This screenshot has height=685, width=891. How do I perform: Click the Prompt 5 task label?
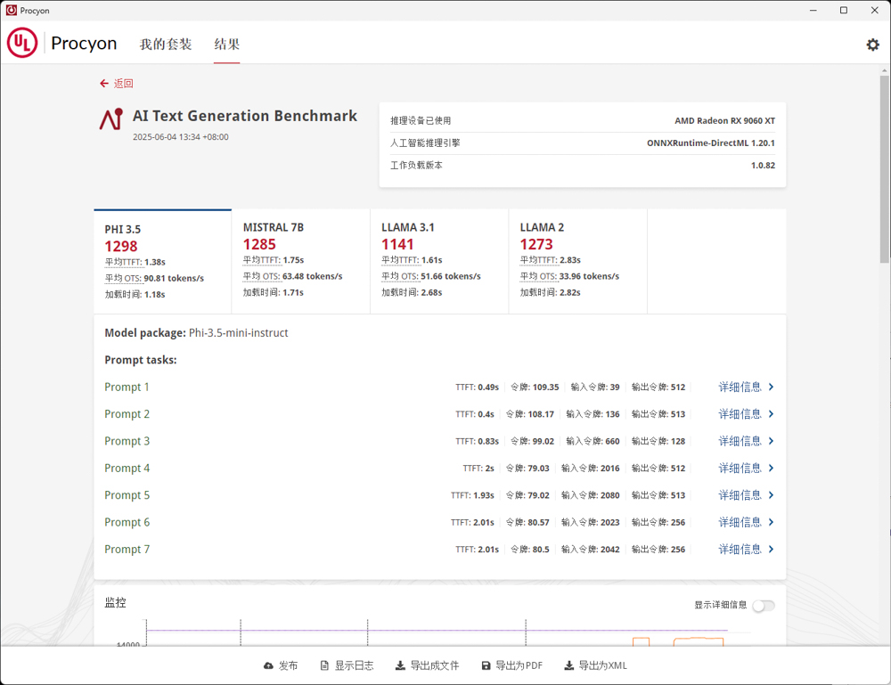click(127, 495)
